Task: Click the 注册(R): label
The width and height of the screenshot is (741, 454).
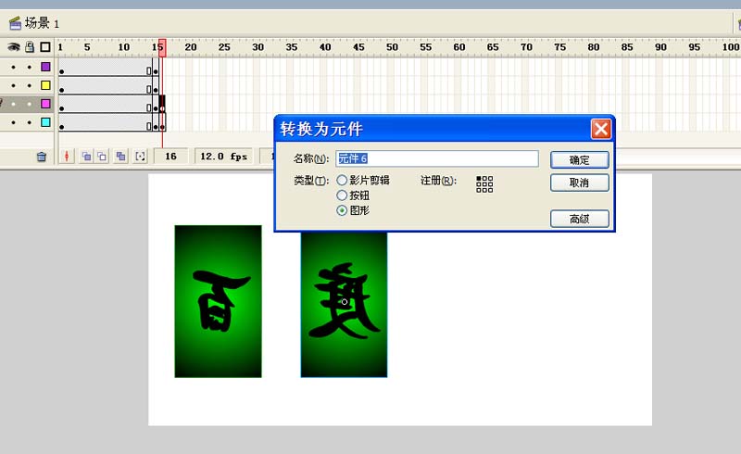Action: (438, 180)
